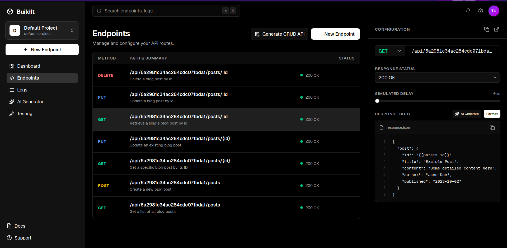Select Endpoints in sidebar

pos(42,78)
